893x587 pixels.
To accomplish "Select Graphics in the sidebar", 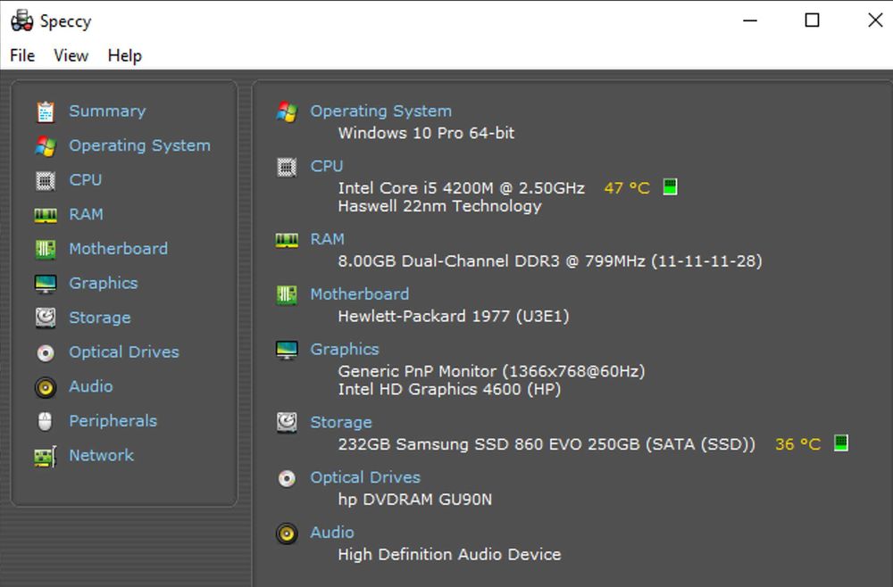I will tap(103, 284).
